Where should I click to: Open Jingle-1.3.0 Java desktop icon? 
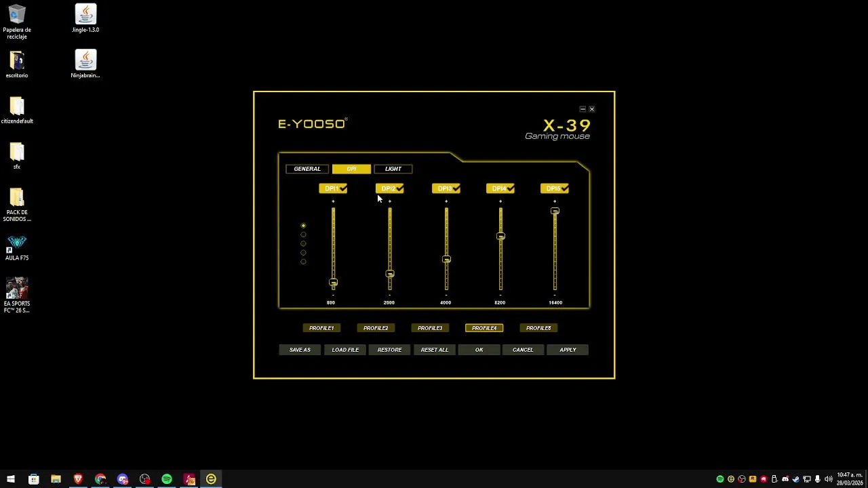85,19
